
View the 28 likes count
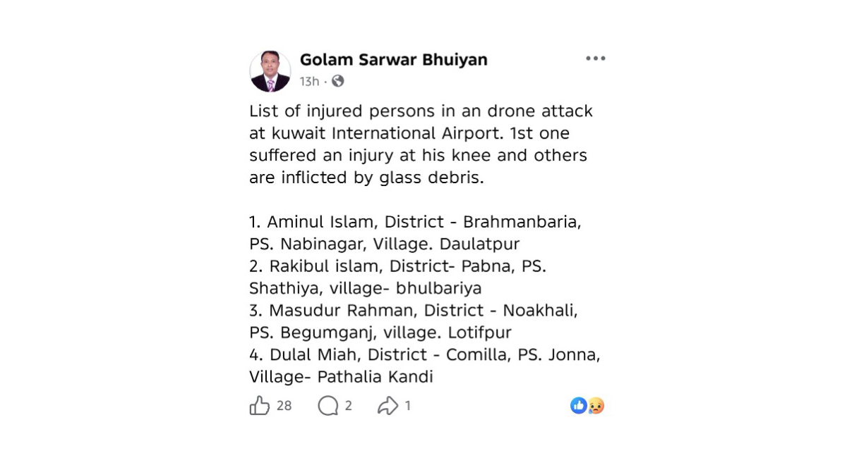coord(284,406)
